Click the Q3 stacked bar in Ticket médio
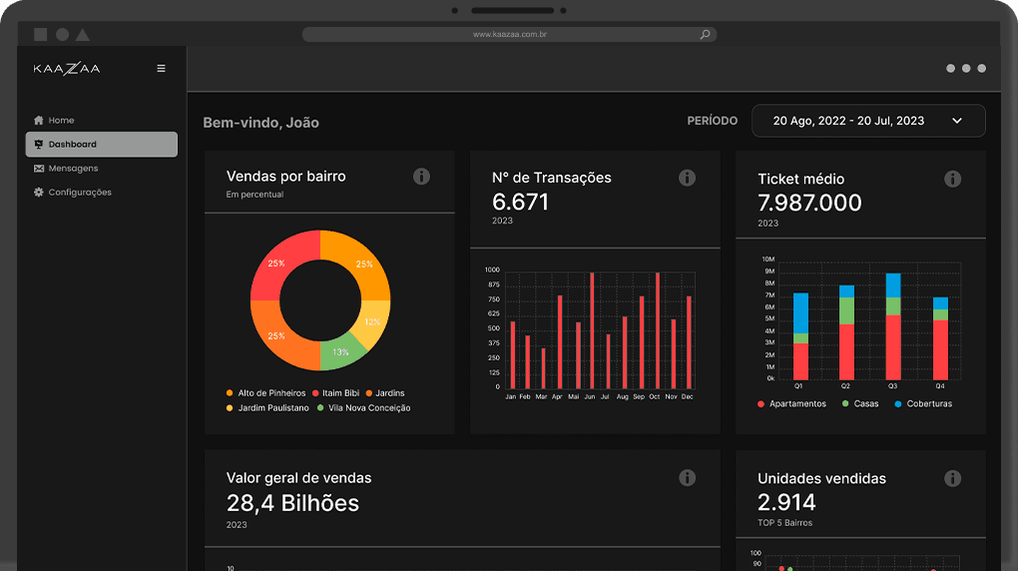The image size is (1018, 571). tap(893, 326)
